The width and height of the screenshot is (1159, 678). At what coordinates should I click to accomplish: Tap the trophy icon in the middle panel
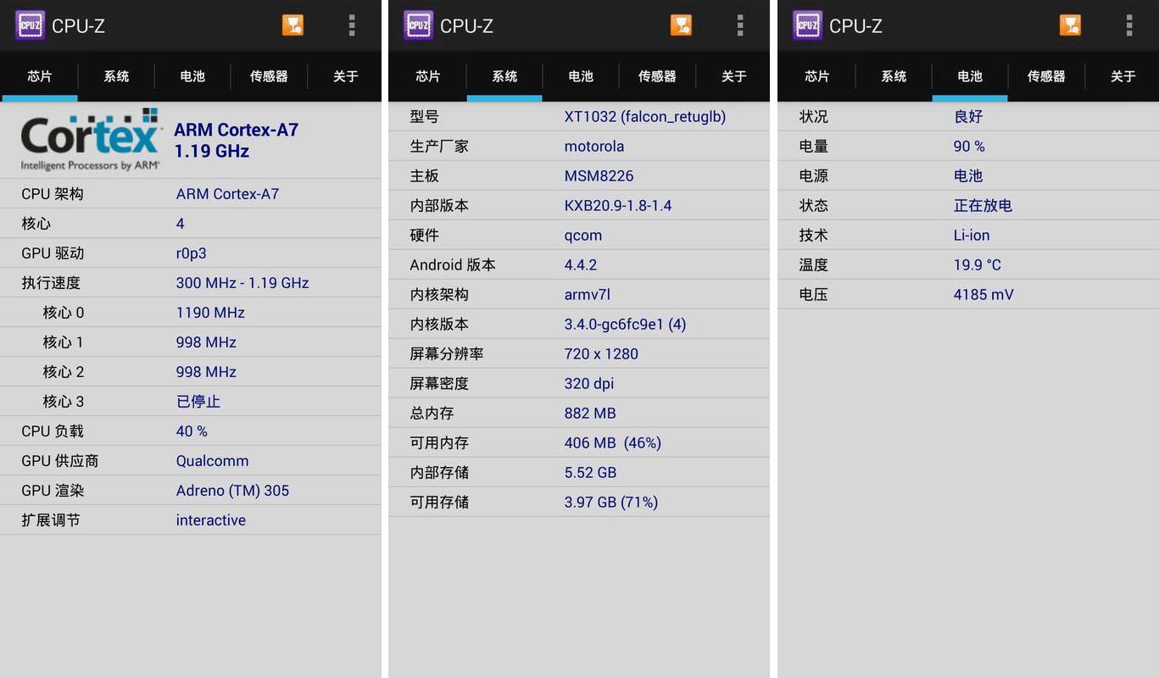click(x=681, y=25)
